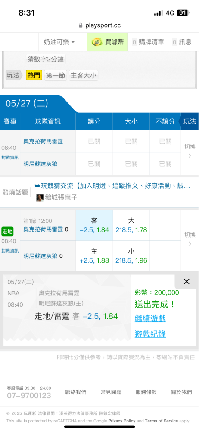Open 遊戲紀錄 link

pyautogui.click(x=150, y=334)
